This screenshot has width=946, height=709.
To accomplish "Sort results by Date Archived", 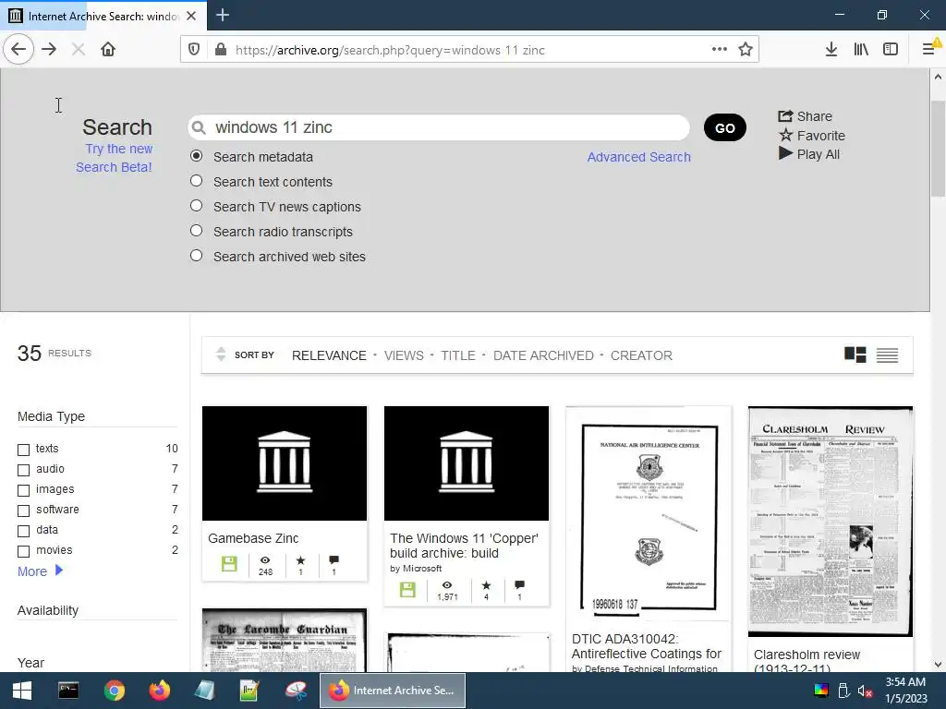I will pos(543,355).
